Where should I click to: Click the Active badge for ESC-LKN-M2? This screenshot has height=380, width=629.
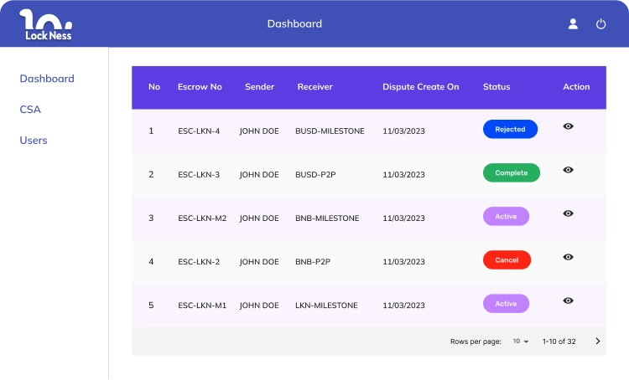click(506, 217)
